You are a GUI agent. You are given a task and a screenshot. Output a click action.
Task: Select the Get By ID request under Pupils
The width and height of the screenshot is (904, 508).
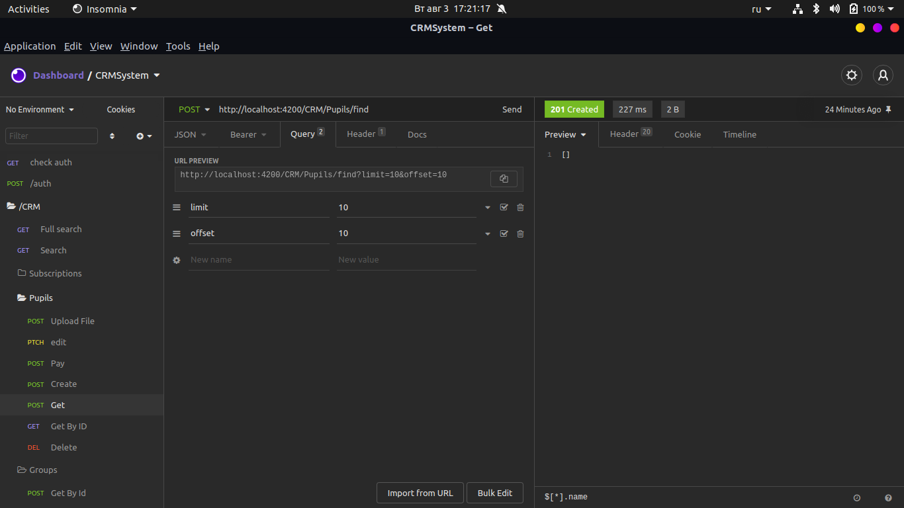(81, 427)
